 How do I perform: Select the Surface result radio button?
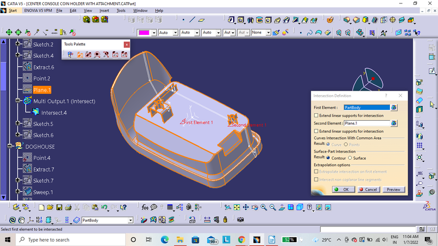click(x=350, y=158)
